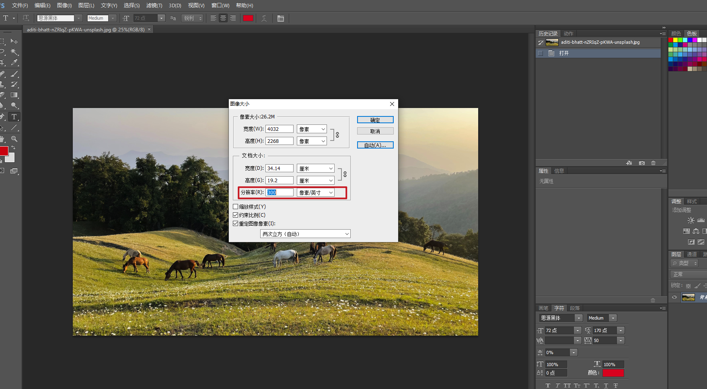Click the change screen mode icon

(x=14, y=171)
